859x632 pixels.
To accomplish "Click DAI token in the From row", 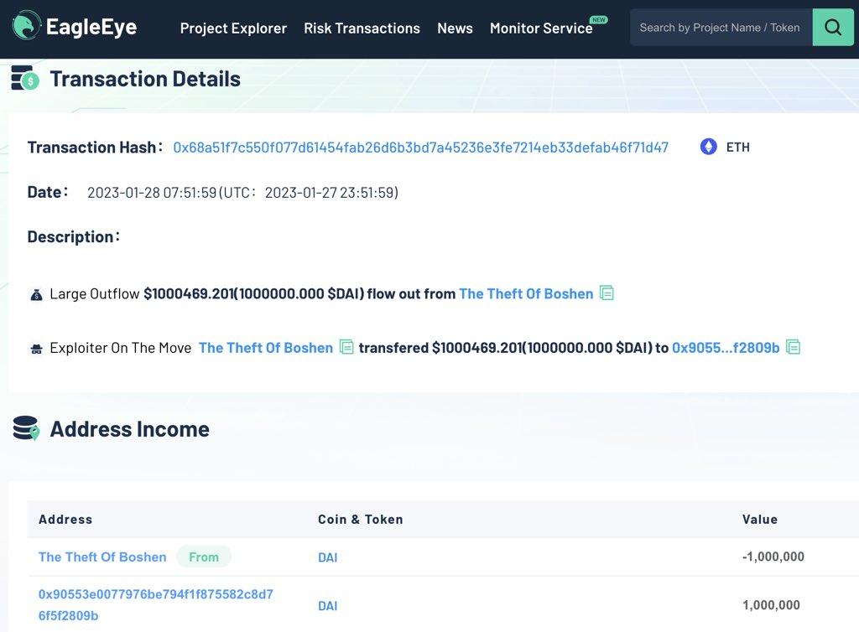I will click(x=327, y=557).
